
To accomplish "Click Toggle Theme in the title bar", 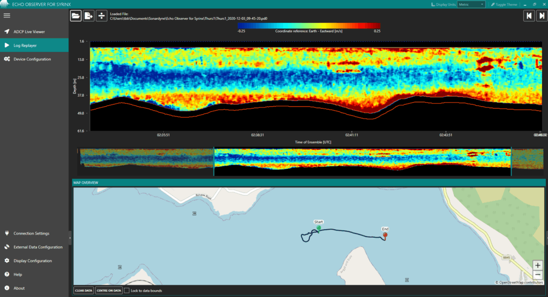I will click(x=506, y=4).
